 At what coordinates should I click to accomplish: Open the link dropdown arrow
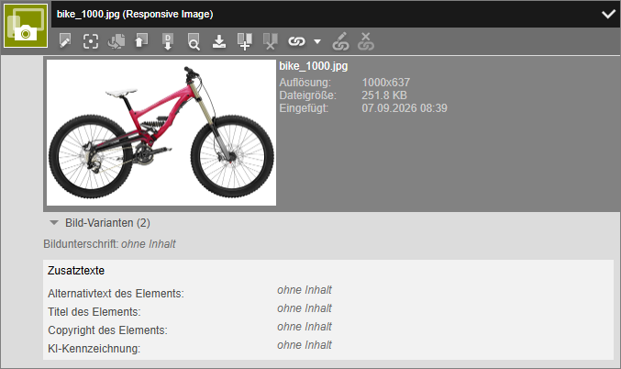(317, 41)
